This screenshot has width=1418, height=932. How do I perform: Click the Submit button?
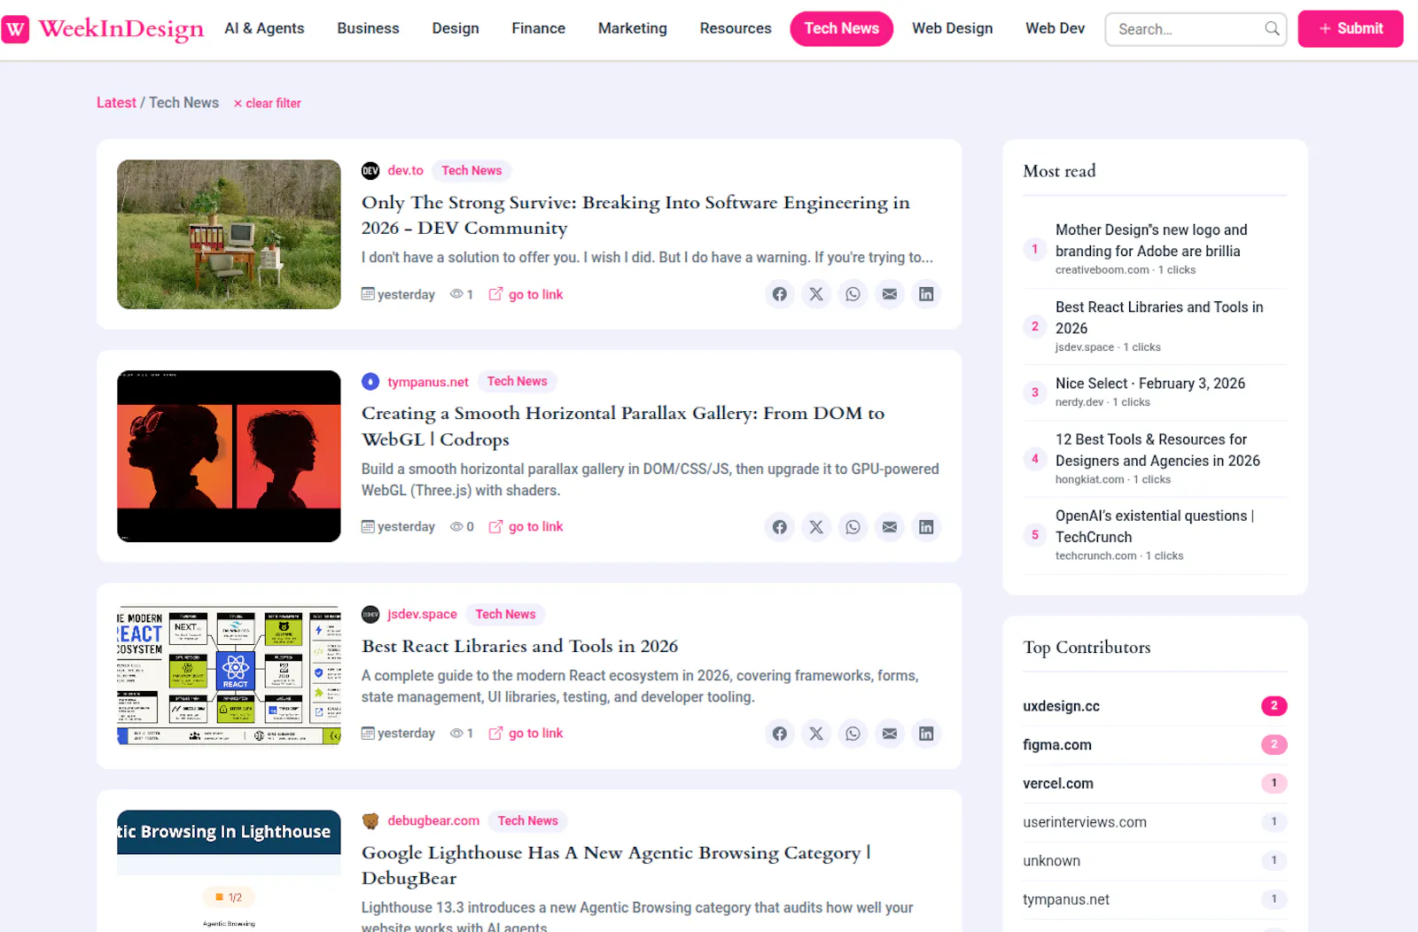[x=1351, y=28]
